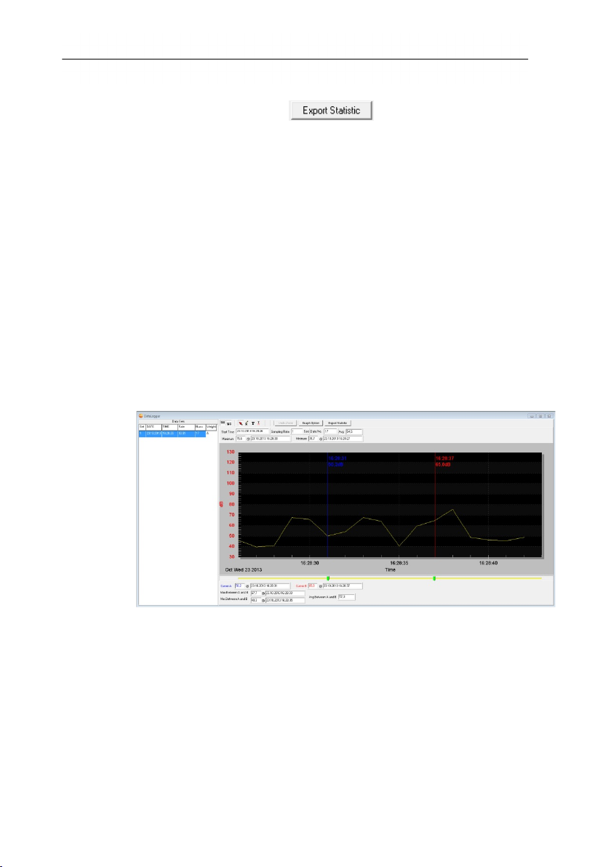Select the red arrow cursor tool icon
The width and height of the screenshot is (611, 867).
click(x=241, y=423)
